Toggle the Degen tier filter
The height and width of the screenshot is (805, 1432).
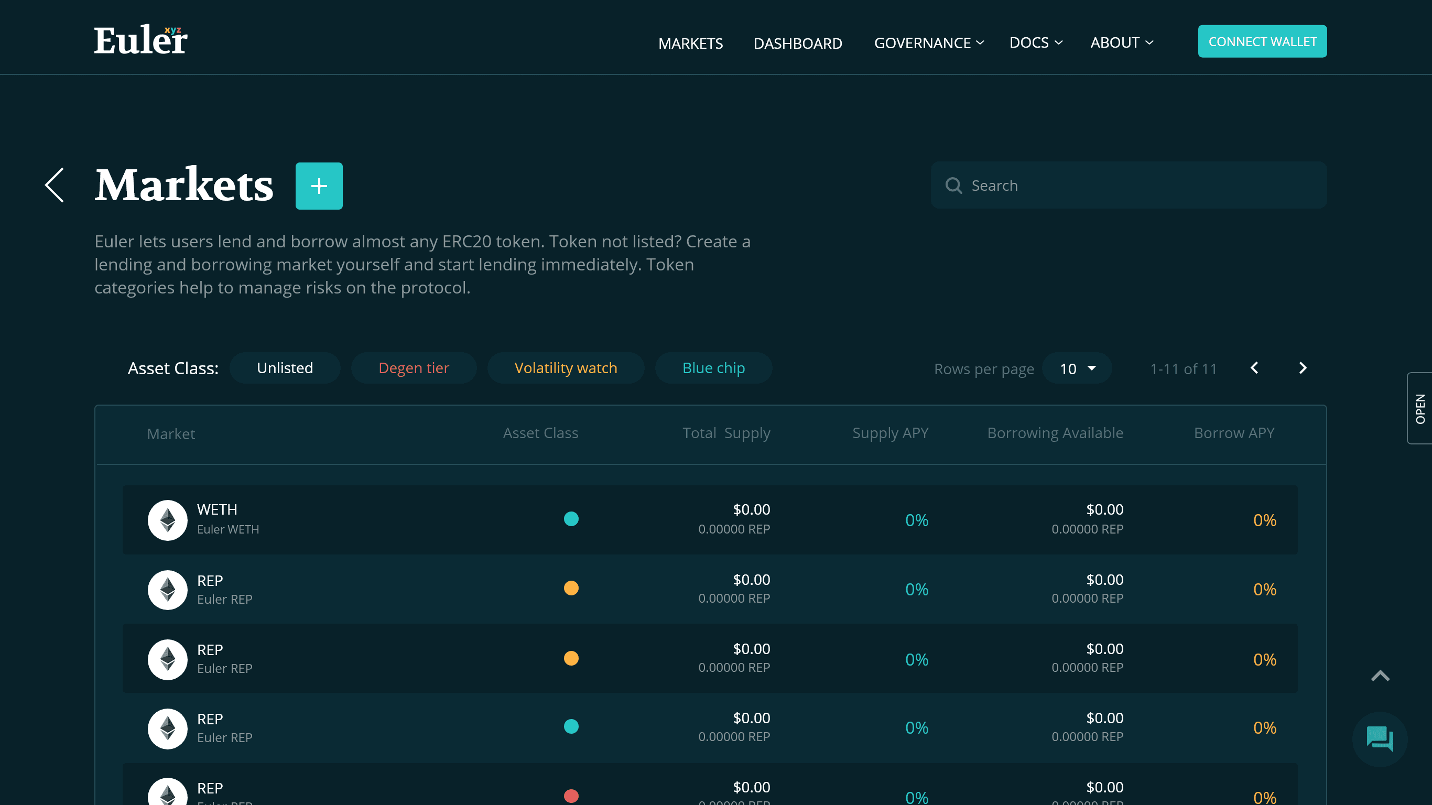[414, 368]
